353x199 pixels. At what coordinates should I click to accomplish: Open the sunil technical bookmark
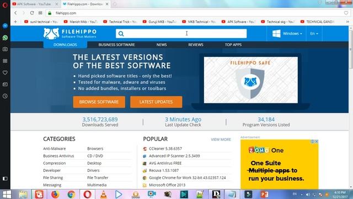[41, 22]
